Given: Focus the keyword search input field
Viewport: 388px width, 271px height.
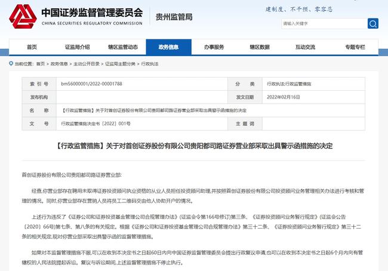Looking at the screenshot, I should [x=324, y=23].
